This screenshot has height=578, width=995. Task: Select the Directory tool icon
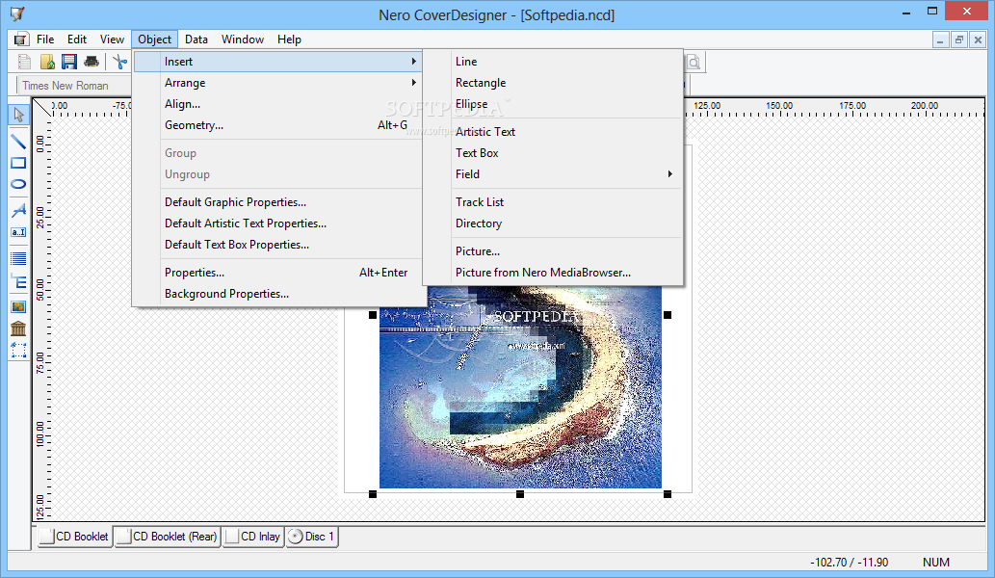coord(18,282)
